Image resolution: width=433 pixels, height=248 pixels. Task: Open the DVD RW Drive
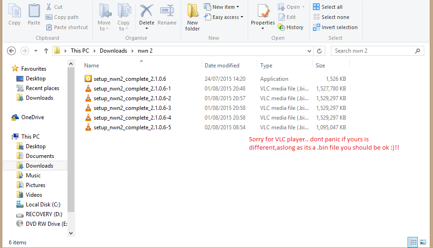42,224
